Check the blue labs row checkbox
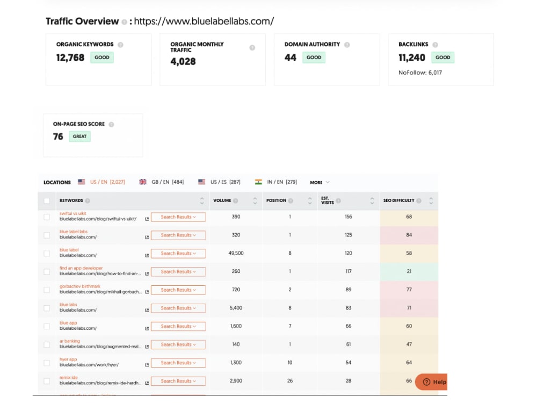 [x=47, y=308]
